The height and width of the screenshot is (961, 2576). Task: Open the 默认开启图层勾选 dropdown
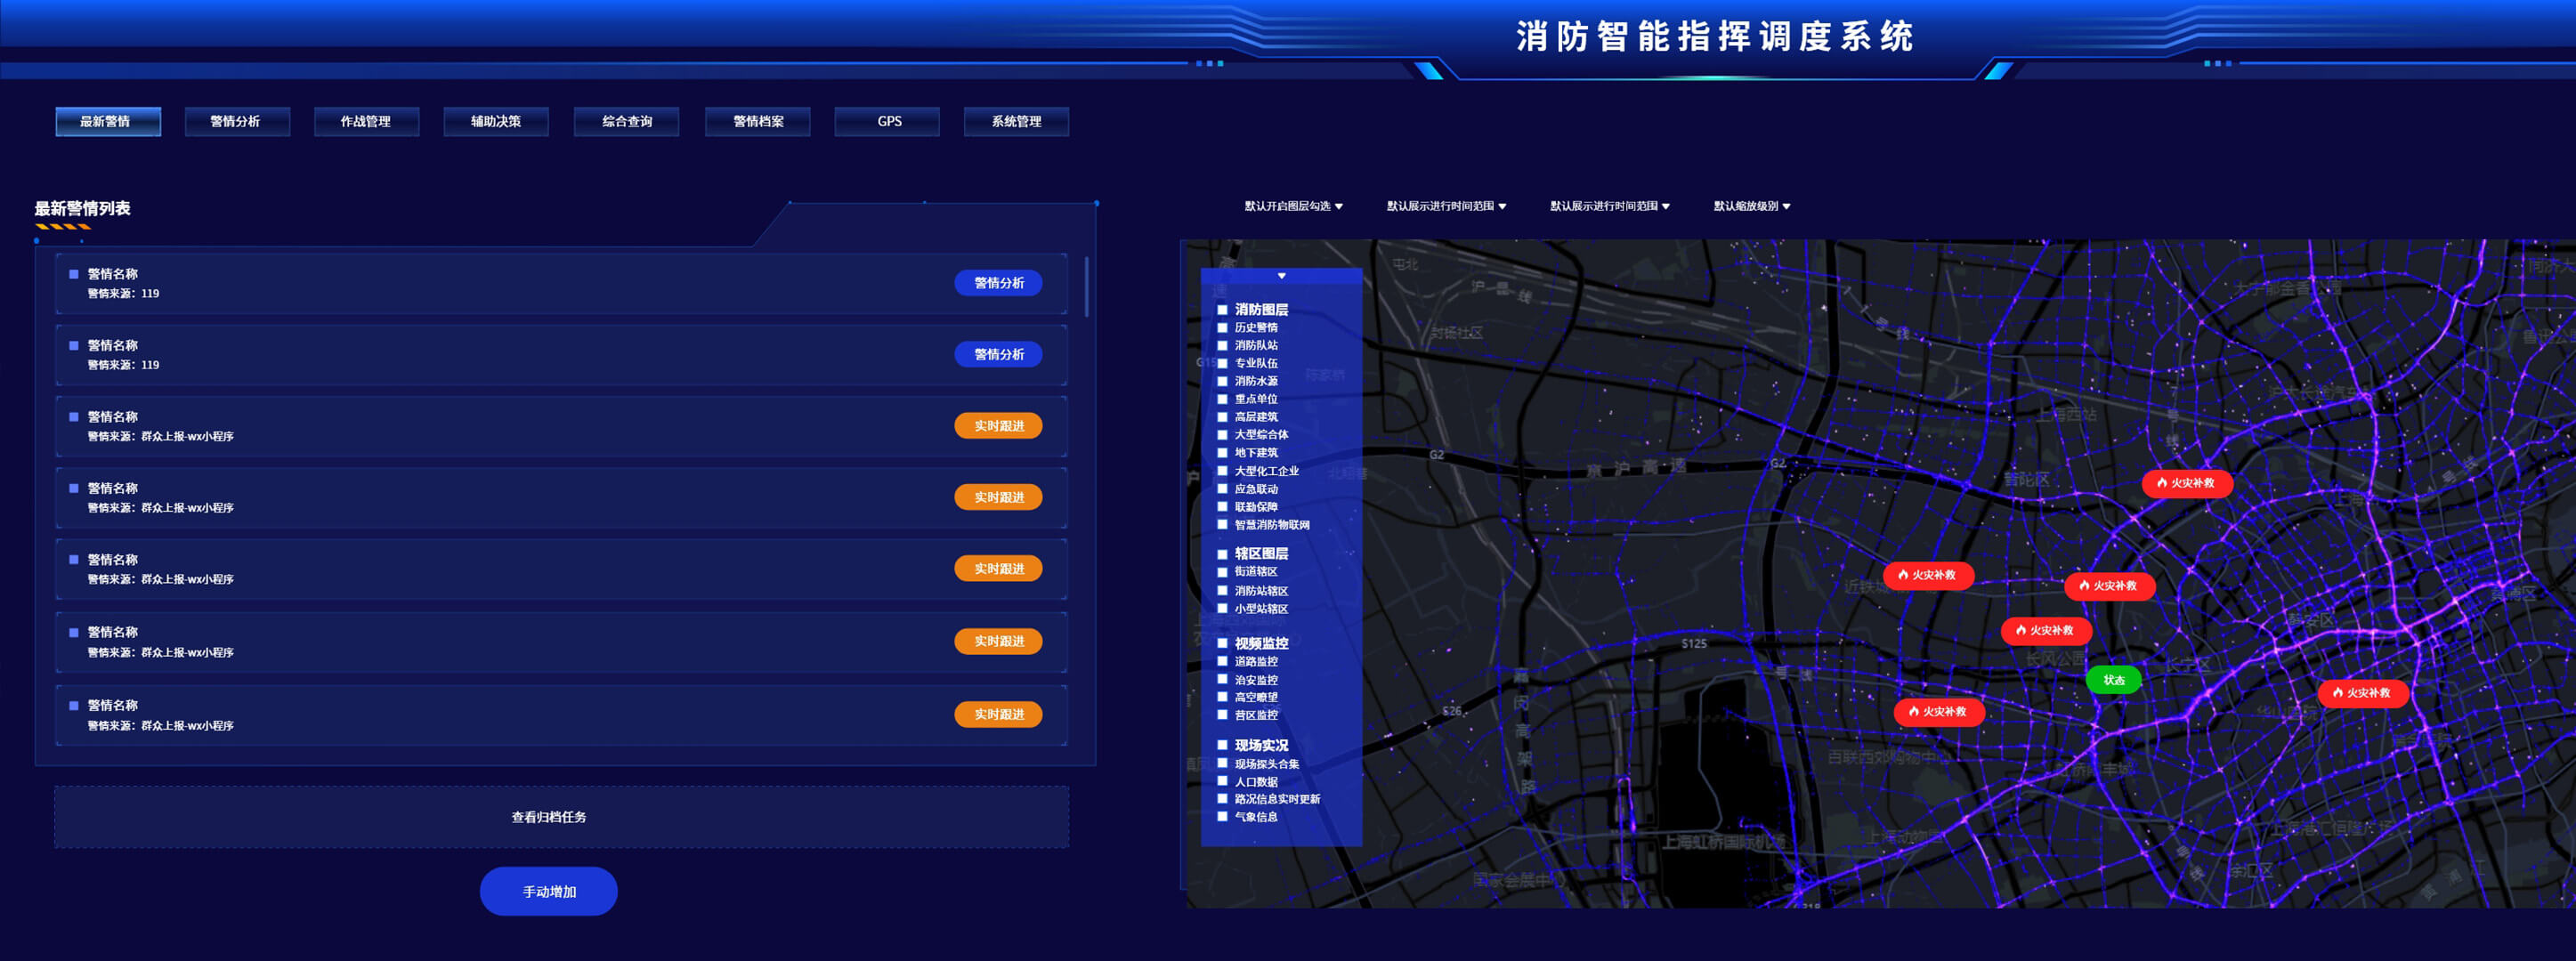1293,206
